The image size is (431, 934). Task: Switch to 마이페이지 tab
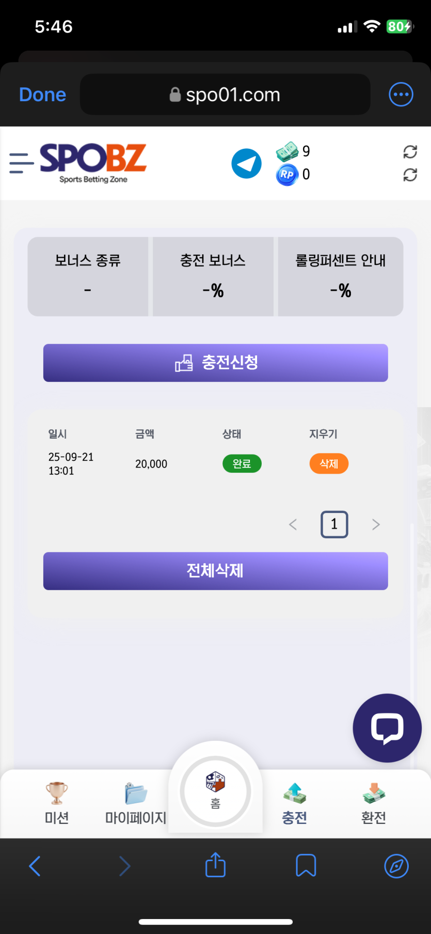point(136,803)
